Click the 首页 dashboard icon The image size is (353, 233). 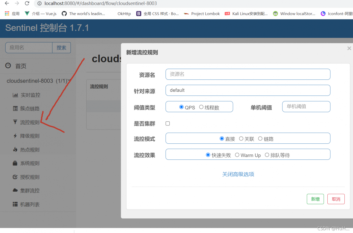[x=8, y=66]
